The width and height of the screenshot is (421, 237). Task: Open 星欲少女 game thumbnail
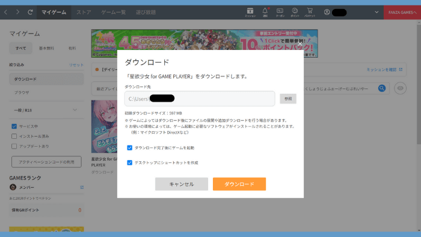coord(104,126)
